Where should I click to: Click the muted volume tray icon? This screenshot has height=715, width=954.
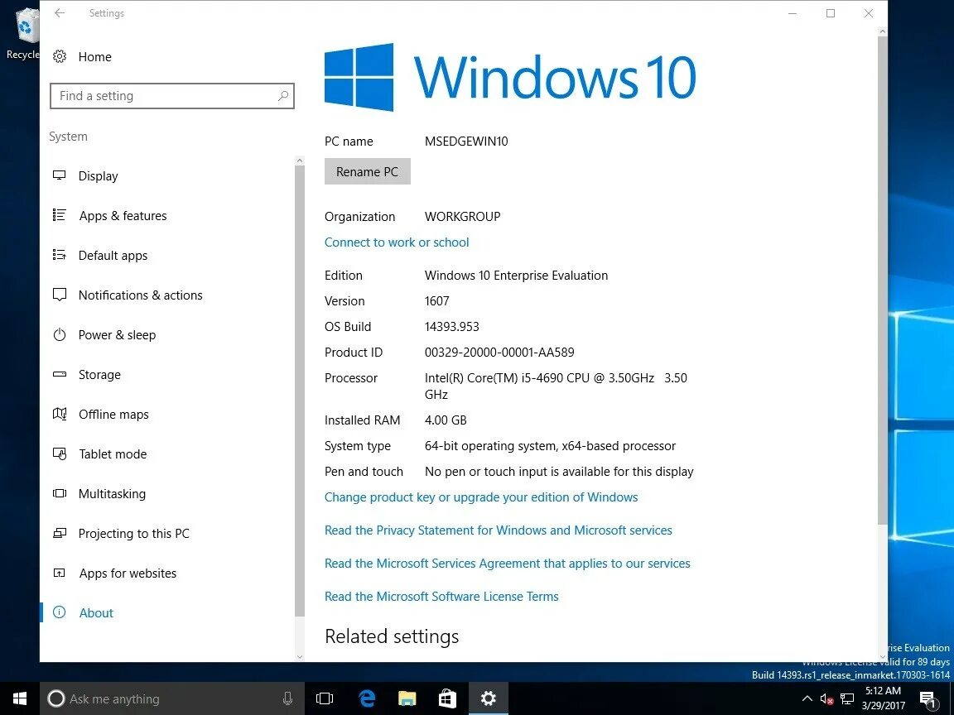tap(826, 699)
